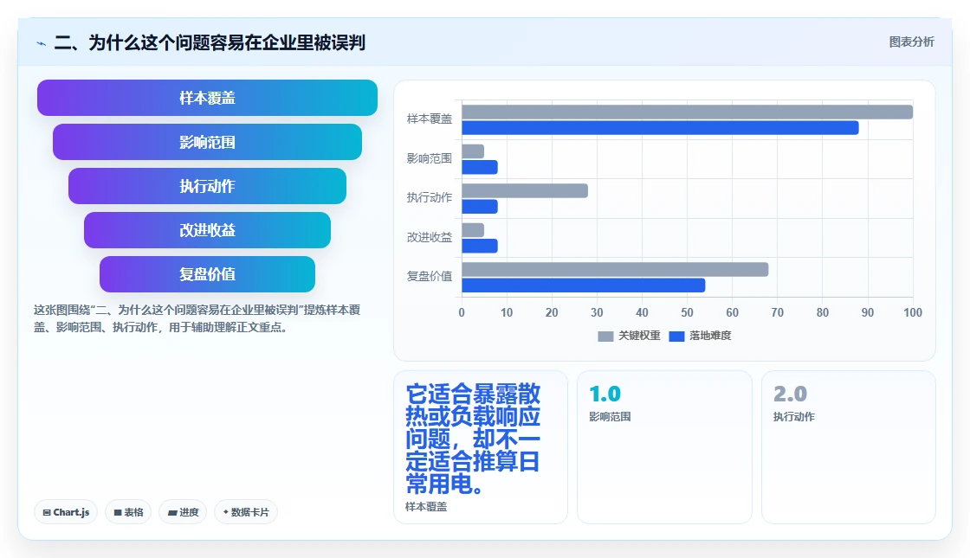Click the 样本覆盖 label under the headline card
This screenshot has width=970, height=558.
click(x=425, y=507)
